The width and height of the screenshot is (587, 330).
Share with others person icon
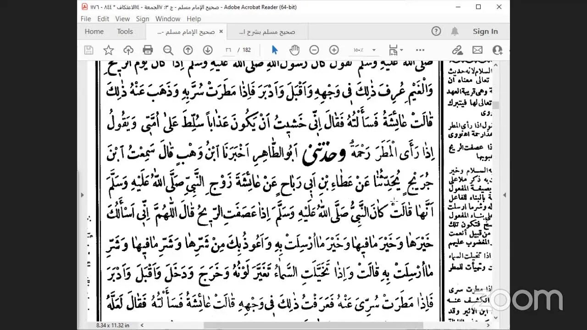tap(497, 50)
